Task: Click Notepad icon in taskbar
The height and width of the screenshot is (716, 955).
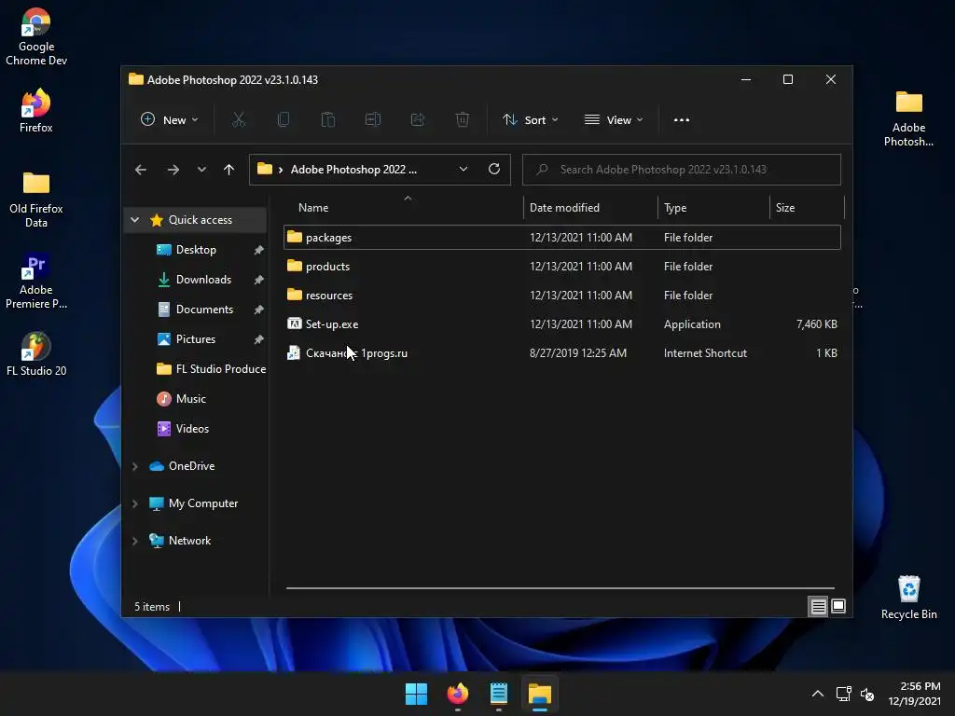Action: 499,694
